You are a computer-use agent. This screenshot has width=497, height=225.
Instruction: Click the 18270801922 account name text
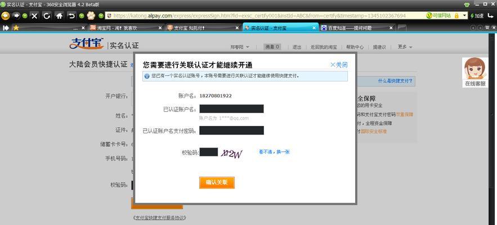215,96
